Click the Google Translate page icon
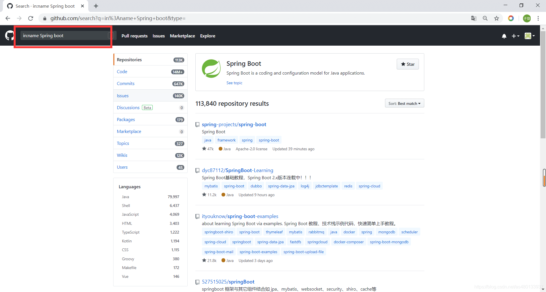The height and width of the screenshot is (292, 546). pyautogui.click(x=474, y=18)
